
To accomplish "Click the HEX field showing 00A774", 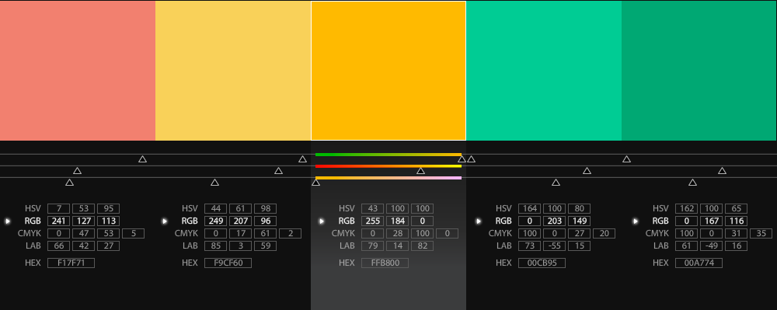I will (699, 263).
